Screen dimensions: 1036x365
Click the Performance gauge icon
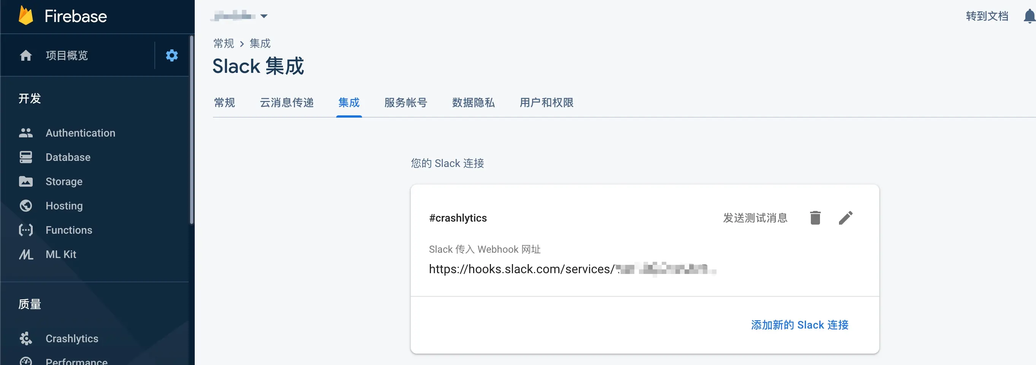[x=26, y=361]
